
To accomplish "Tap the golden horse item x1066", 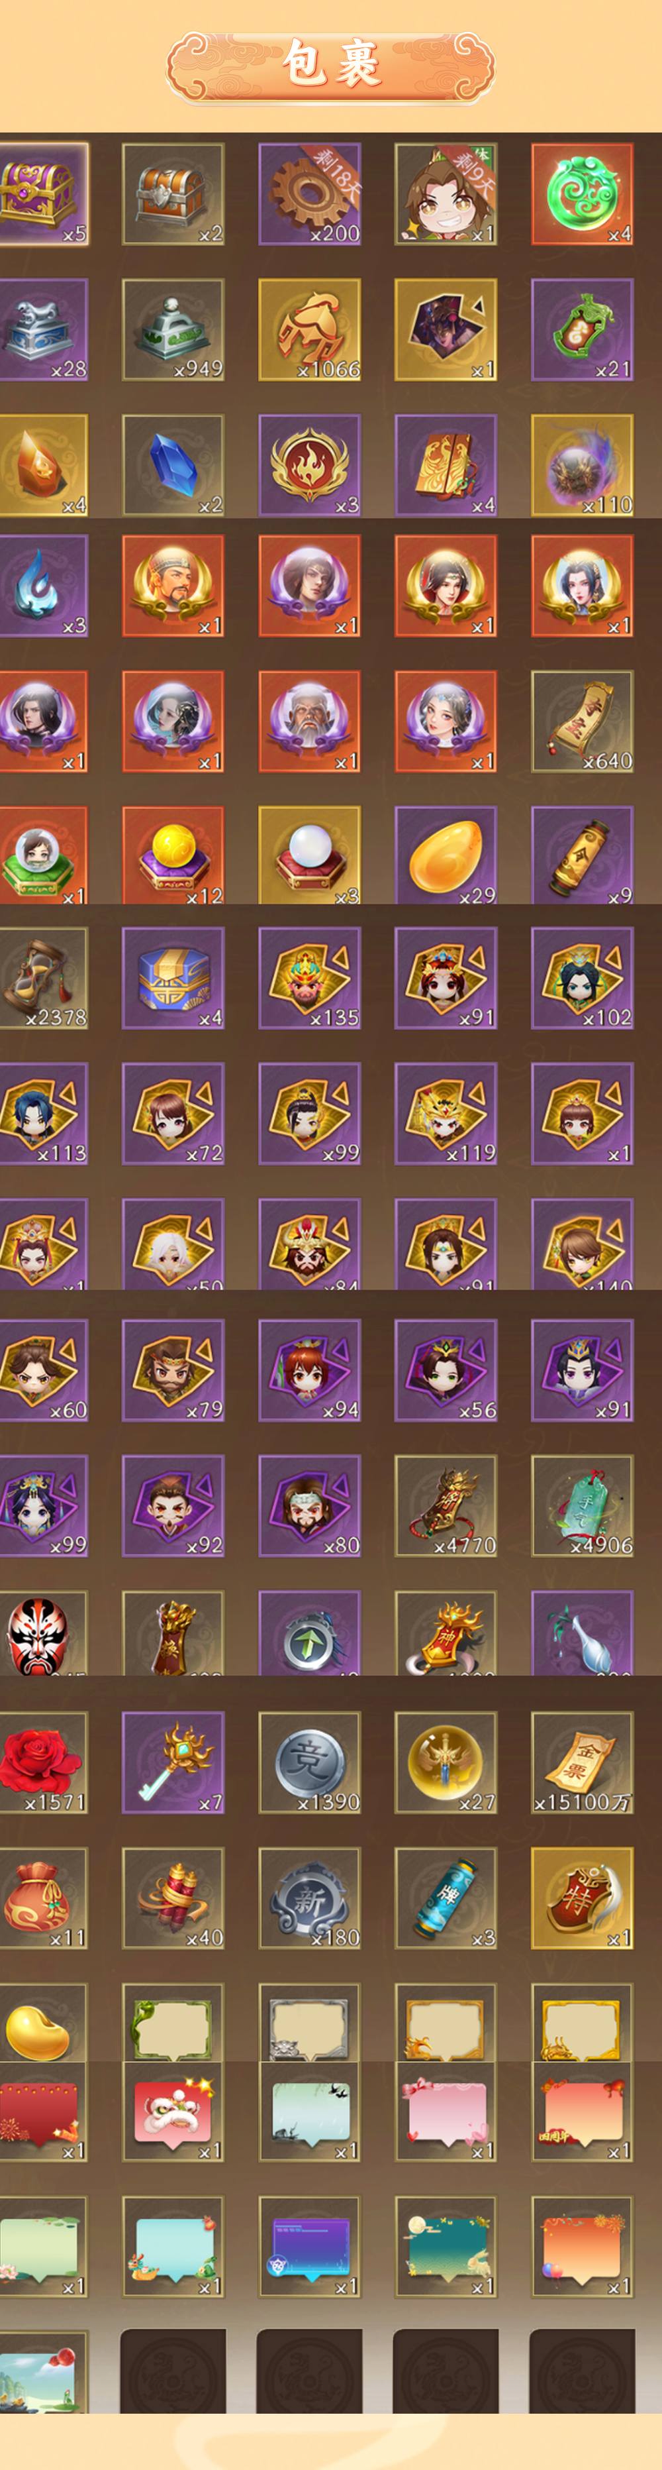I will [309, 330].
